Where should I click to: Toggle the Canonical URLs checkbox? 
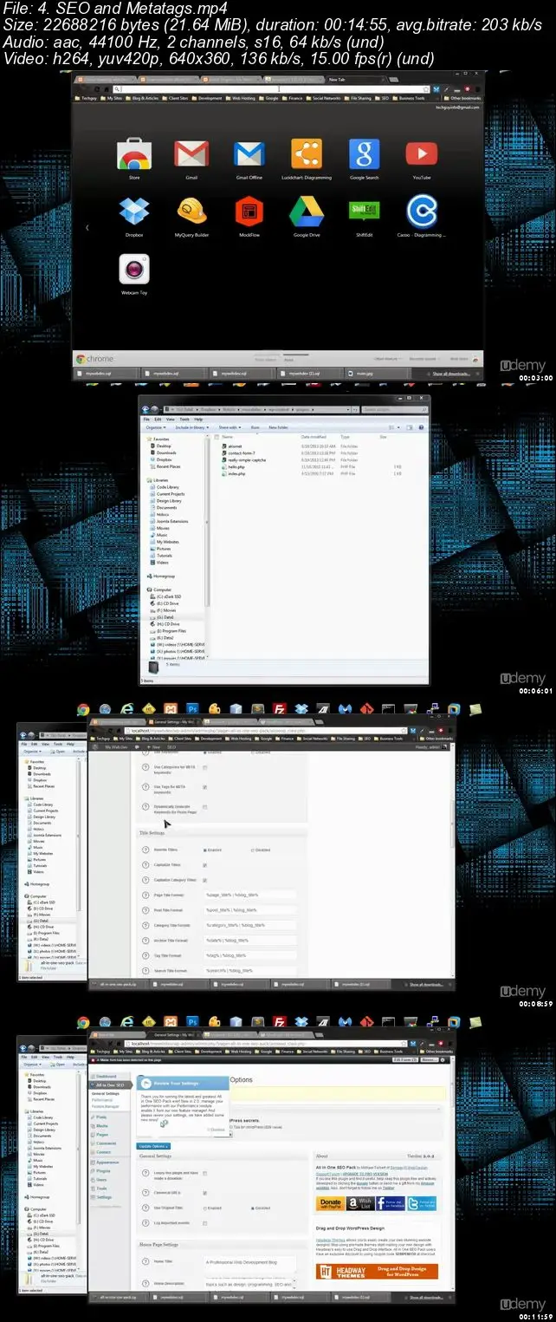204,1193
